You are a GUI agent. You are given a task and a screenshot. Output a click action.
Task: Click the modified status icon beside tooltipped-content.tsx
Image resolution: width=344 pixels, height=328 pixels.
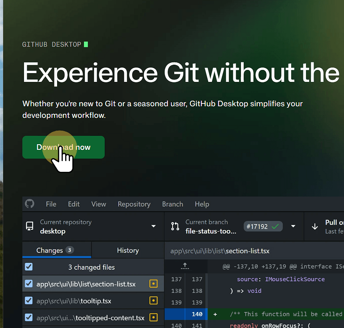tap(153, 318)
